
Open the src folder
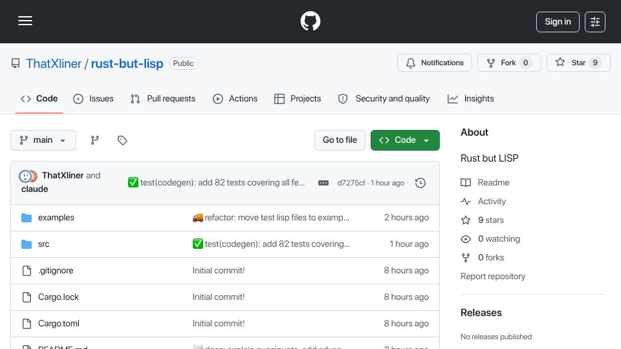43,244
